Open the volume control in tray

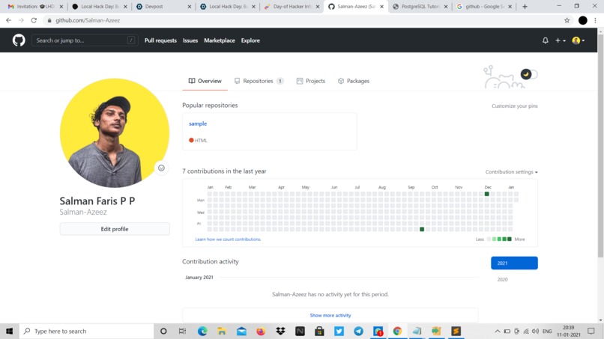coord(536,331)
